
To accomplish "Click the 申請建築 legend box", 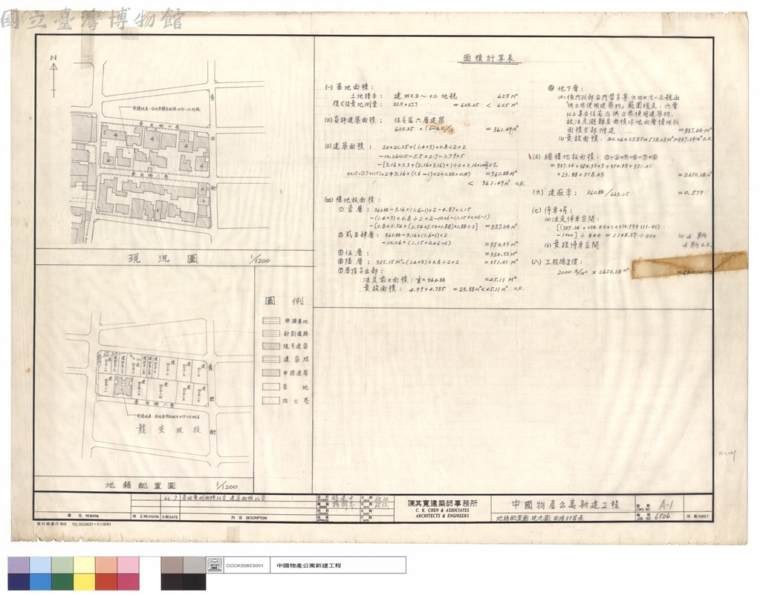I will click(271, 373).
